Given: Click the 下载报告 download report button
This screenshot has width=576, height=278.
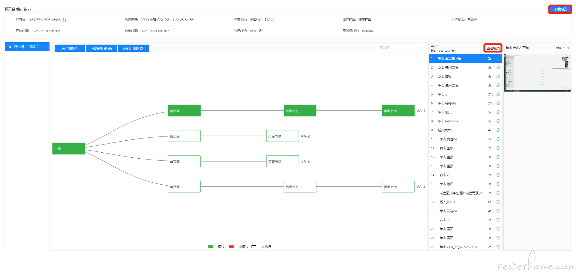Looking at the screenshot, I should (560, 9).
